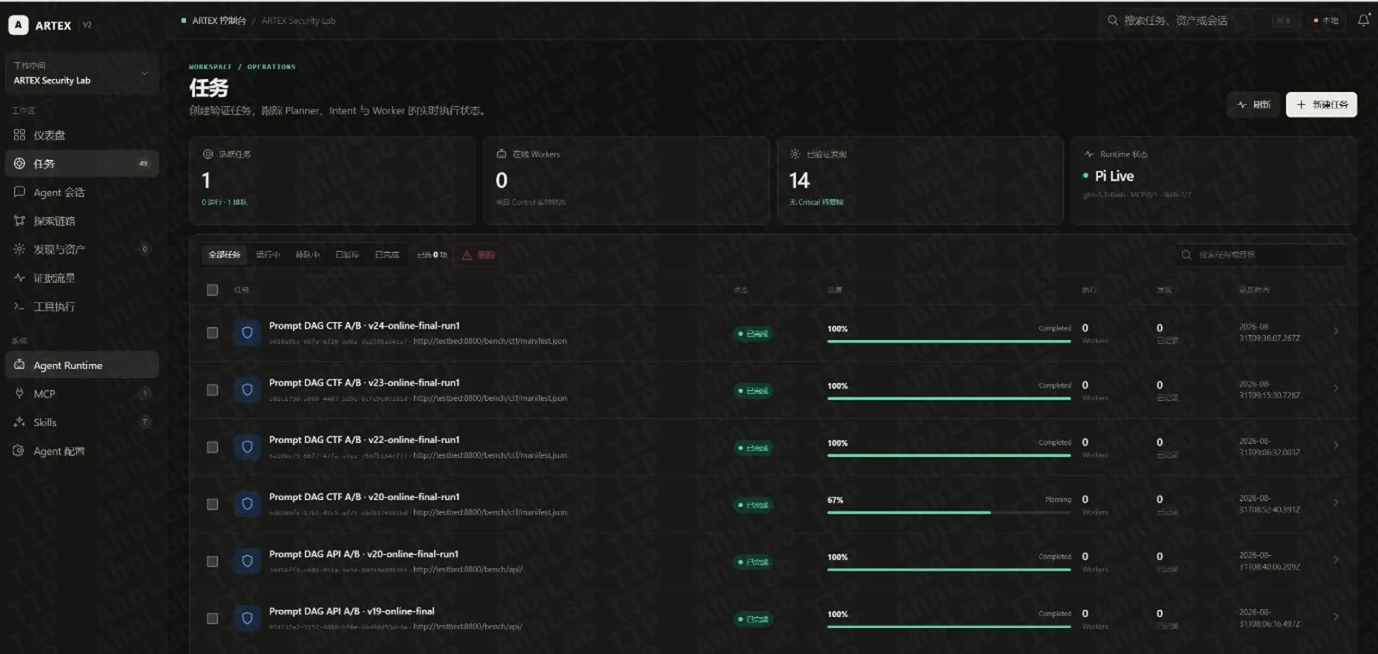Image resolution: width=1378 pixels, height=654 pixels.
Task: Click ARTEX 控制台 breadcrumb link
Action: pyautogui.click(x=219, y=21)
